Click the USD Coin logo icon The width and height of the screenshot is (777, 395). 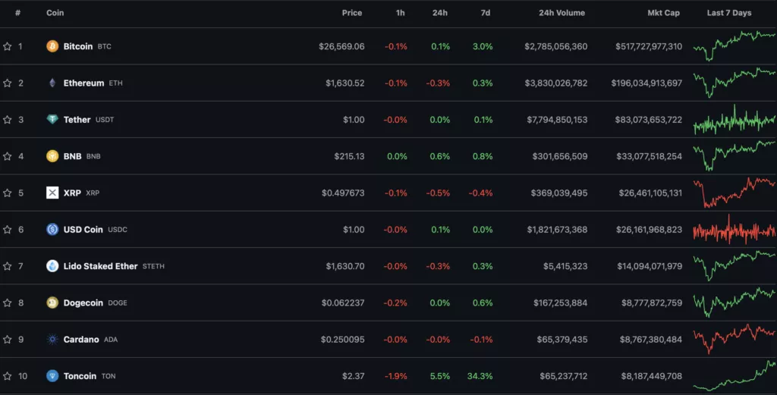click(52, 229)
